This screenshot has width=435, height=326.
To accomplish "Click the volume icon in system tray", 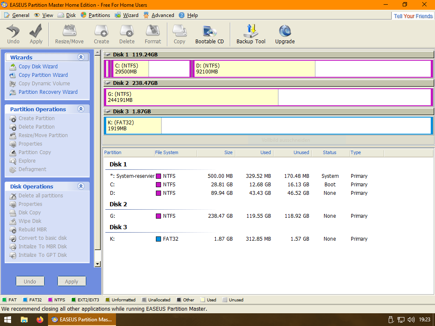I will coord(411,320).
